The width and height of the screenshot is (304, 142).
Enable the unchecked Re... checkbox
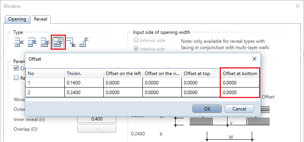[x=16, y=78]
